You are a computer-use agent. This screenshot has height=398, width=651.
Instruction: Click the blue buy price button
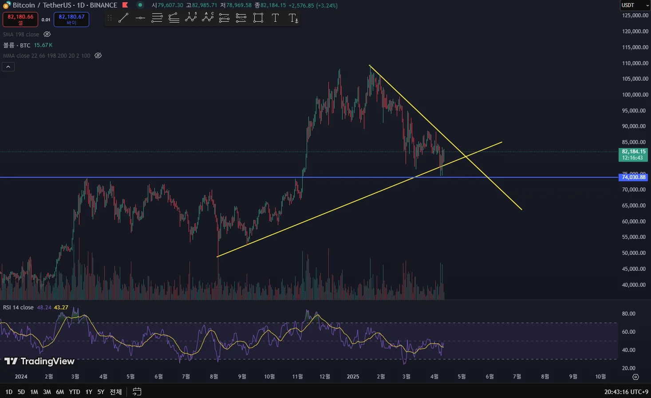[x=71, y=20]
